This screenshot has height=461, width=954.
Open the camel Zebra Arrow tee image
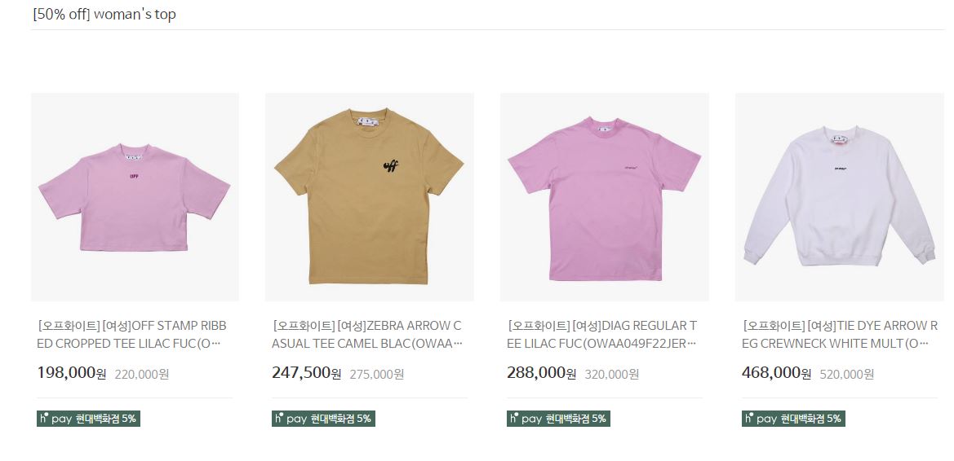[x=370, y=197]
